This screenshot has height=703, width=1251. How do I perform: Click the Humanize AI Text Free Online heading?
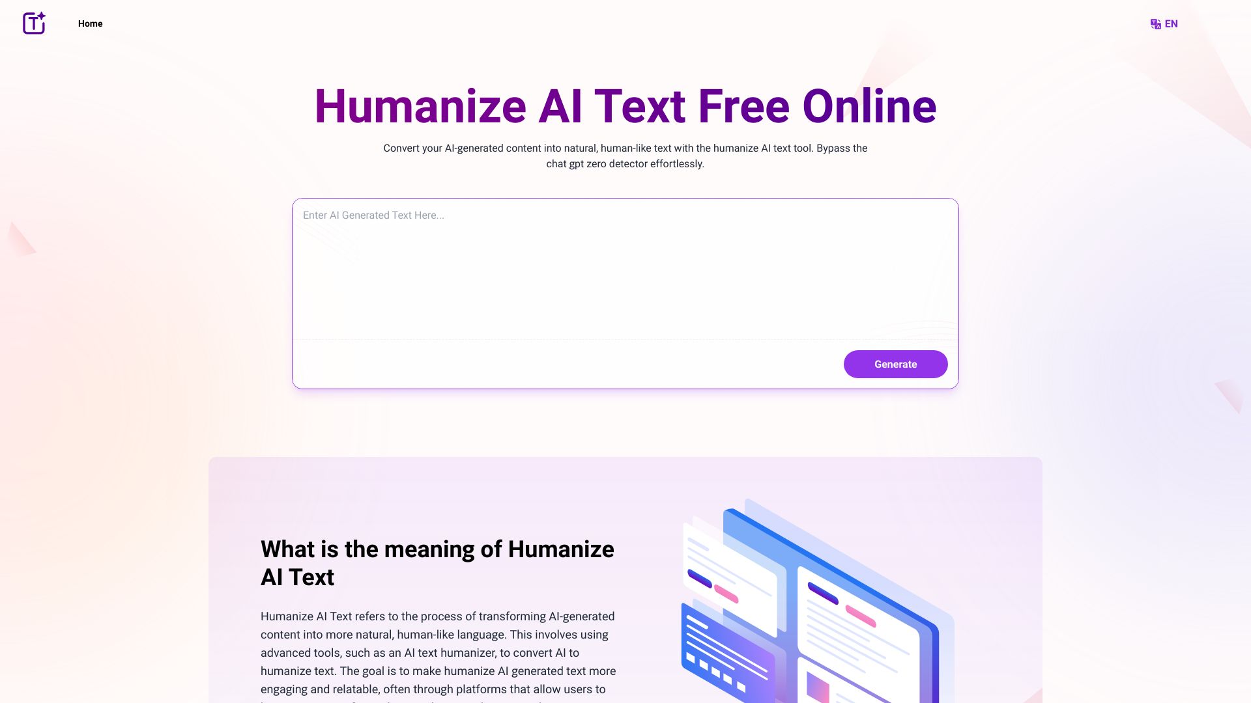[625, 105]
